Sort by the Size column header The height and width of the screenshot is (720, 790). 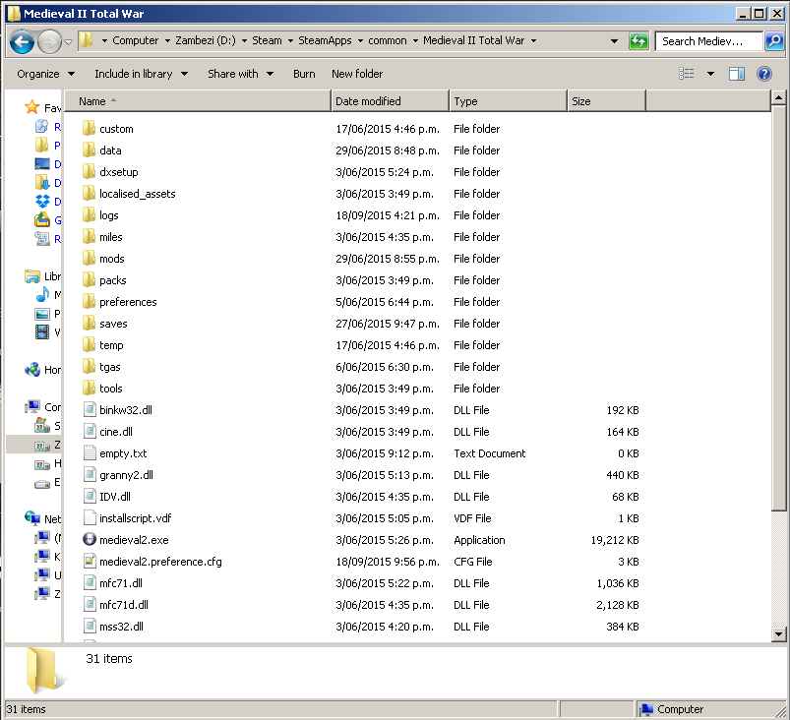pos(606,101)
